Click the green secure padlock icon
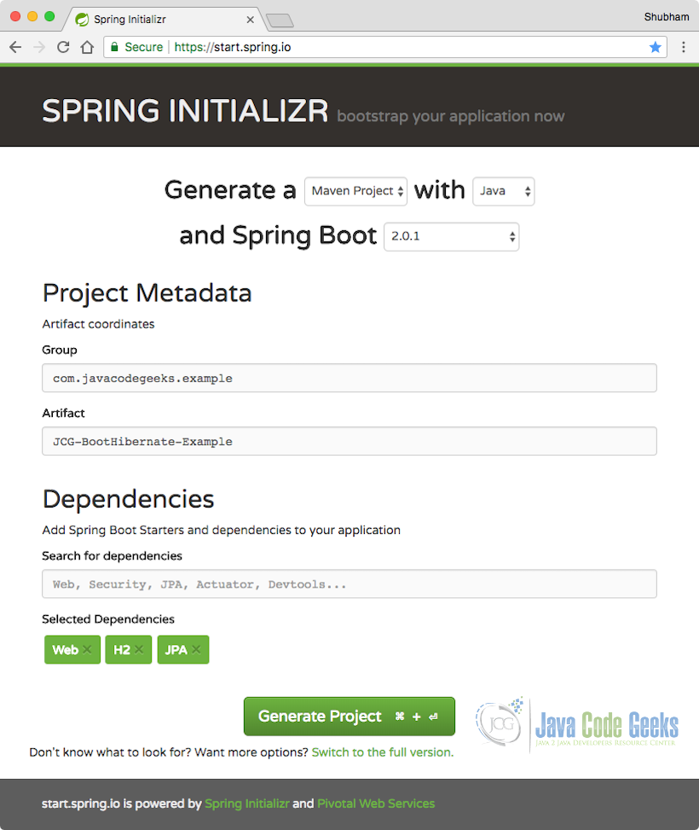 (x=113, y=47)
